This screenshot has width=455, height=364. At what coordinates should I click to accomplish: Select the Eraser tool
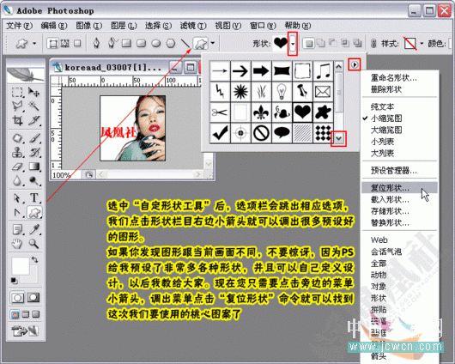(17, 167)
